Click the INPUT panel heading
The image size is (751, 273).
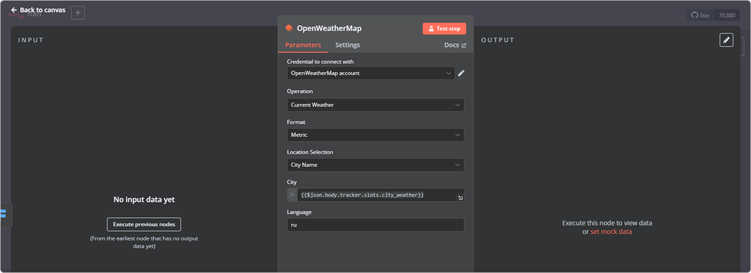(x=31, y=40)
